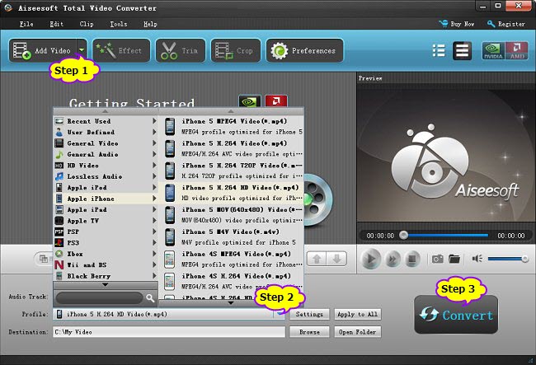Take a snapshot with the camera icon

point(438,259)
